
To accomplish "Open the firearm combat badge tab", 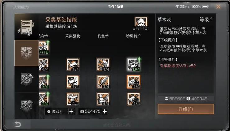I will click(26, 105).
